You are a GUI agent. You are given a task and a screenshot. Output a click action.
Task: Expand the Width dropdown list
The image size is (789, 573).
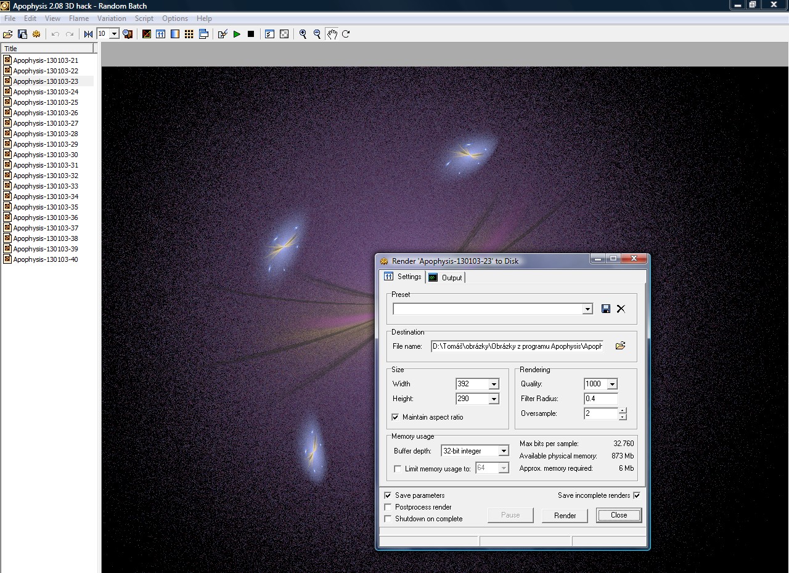click(494, 384)
